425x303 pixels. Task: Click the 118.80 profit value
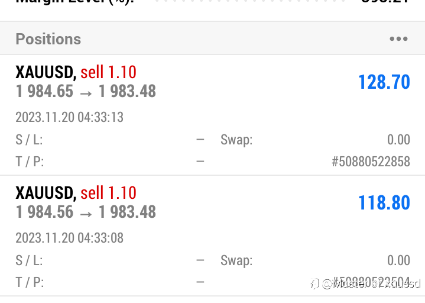[x=384, y=202]
